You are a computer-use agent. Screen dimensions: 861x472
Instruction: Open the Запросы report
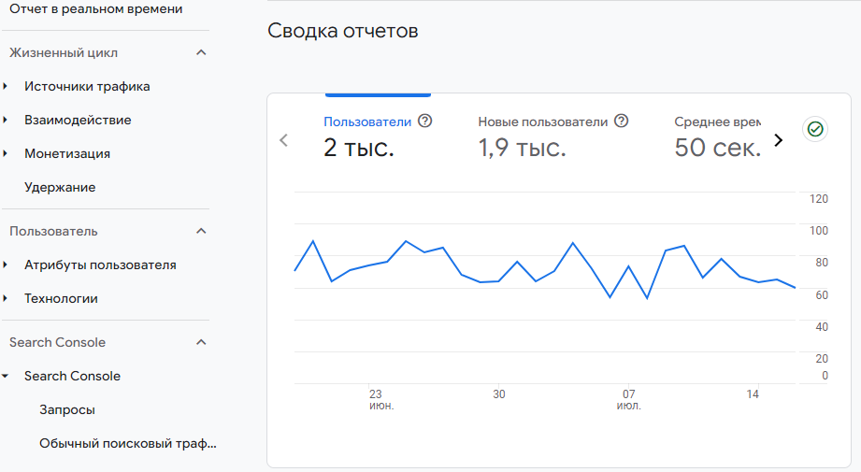pyautogui.click(x=67, y=410)
